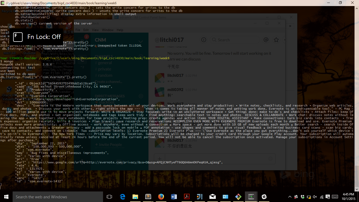Open the Edit menu in Slack
Viewport: 359px width, 202px height.
(x=86, y=30)
